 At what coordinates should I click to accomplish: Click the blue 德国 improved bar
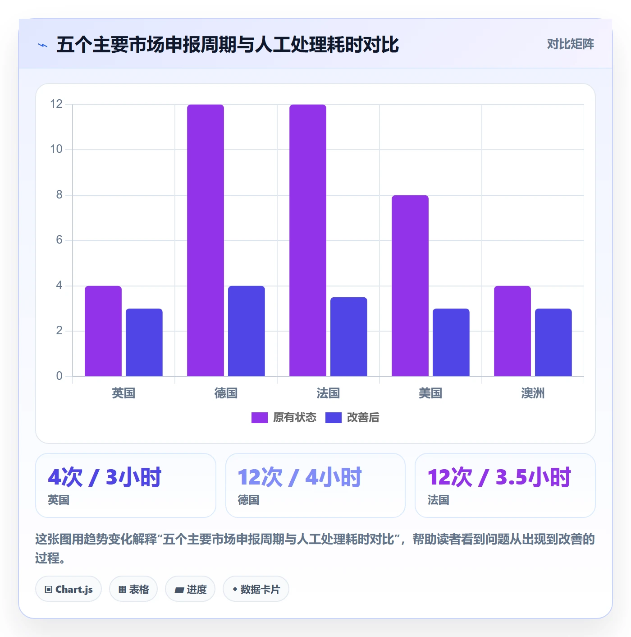[247, 331]
